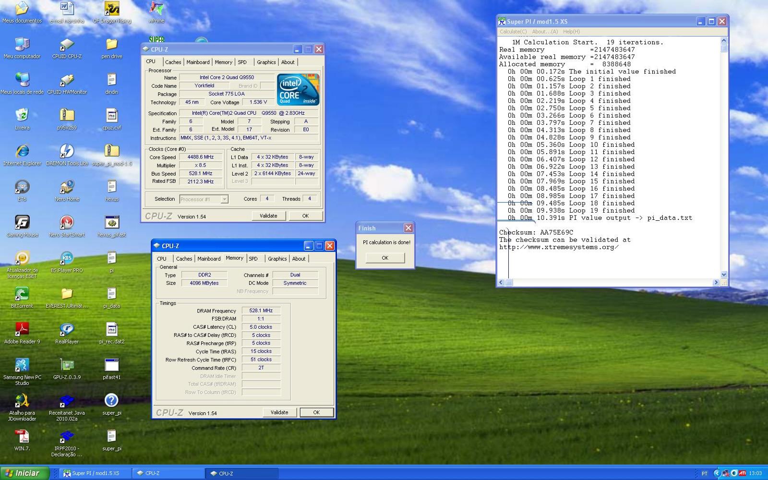This screenshot has width=768, height=480.
Task: Click the PT language indicator
Action: (x=705, y=473)
